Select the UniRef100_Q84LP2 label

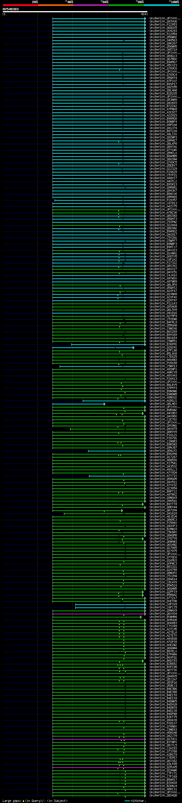[x=163, y=451]
